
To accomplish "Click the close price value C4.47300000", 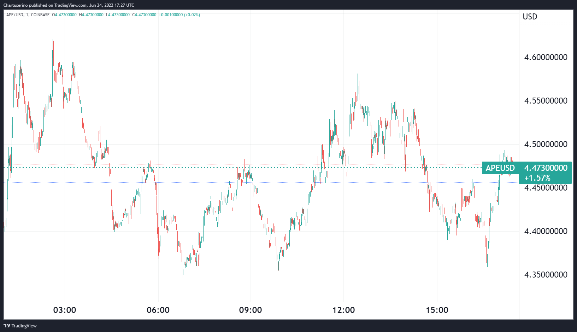I will pyautogui.click(x=144, y=15).
